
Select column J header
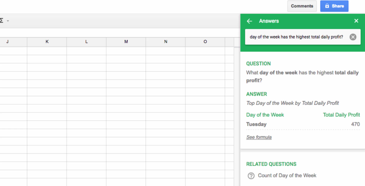pos(8,42)
